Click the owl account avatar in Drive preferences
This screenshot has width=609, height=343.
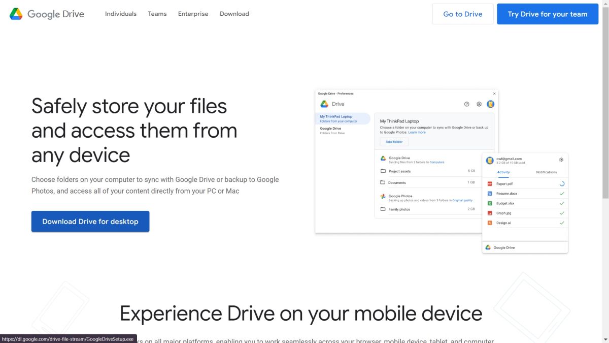pyautogui.click(x=491, y=104)
